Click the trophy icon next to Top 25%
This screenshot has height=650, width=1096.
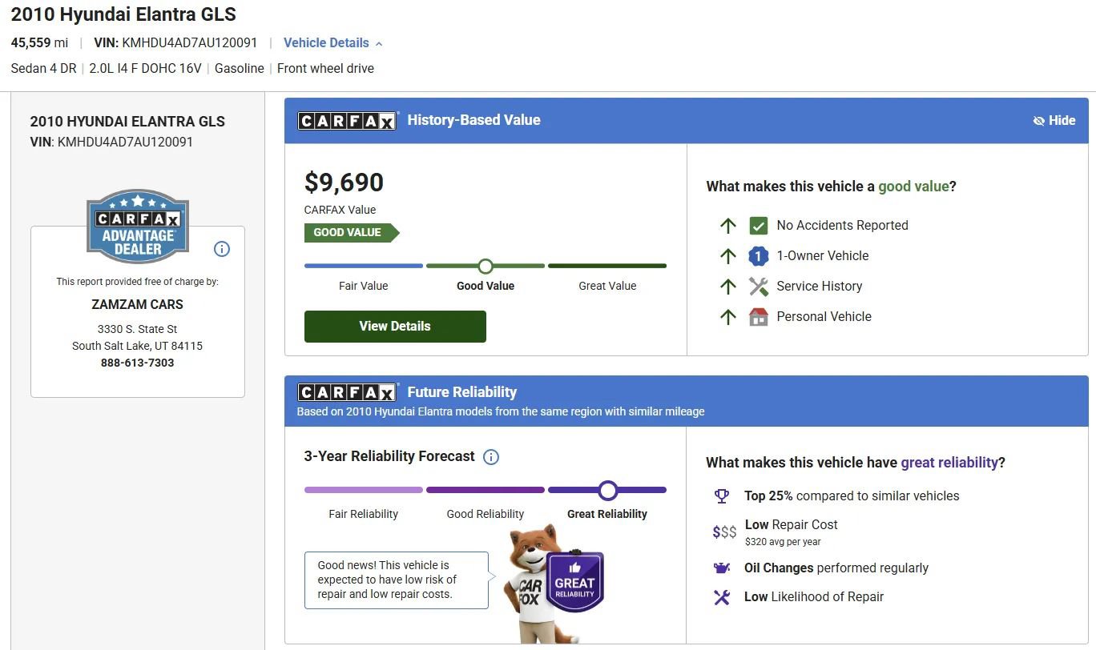point(722,496)
